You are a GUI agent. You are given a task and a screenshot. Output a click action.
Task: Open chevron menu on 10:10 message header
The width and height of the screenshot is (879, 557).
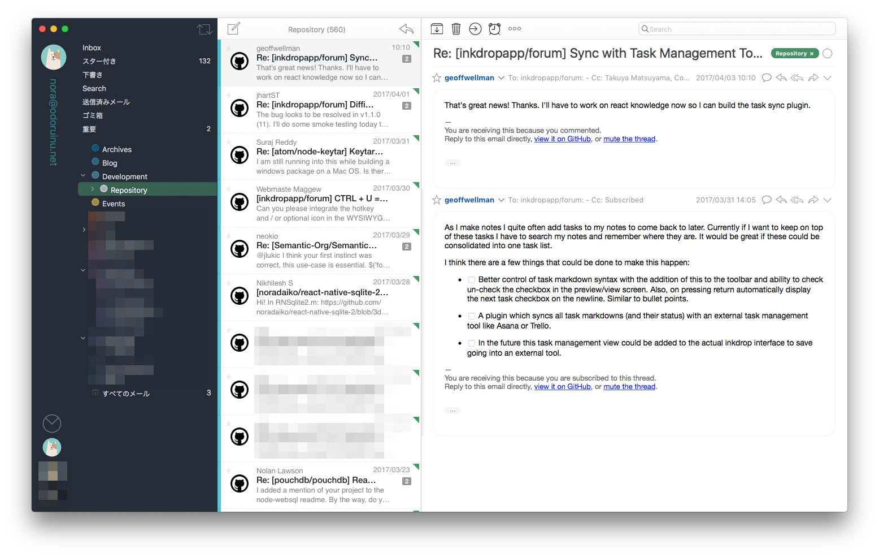click(828, 78)
